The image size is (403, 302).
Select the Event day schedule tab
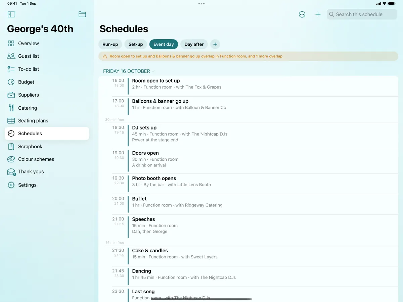[x=164, y=44]
